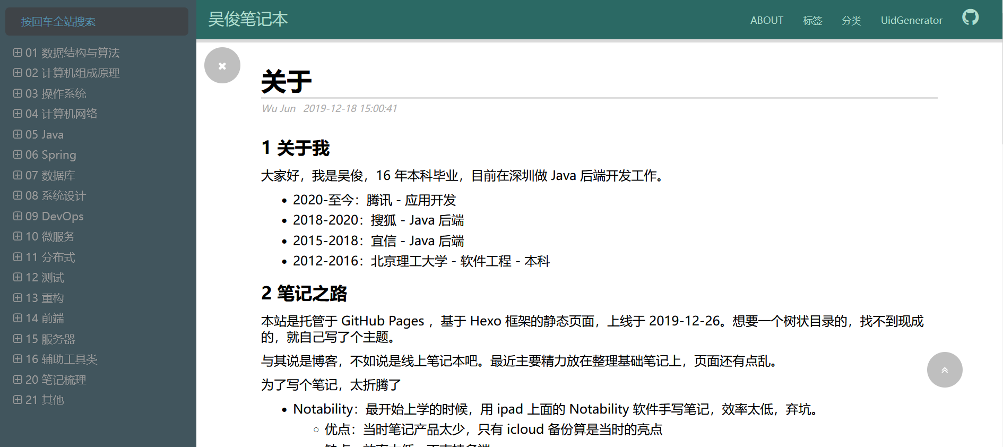The width and height of the screenshot is (1003, 447).
Task: Select the 06 Spring category label
Action: coord(51,154)
